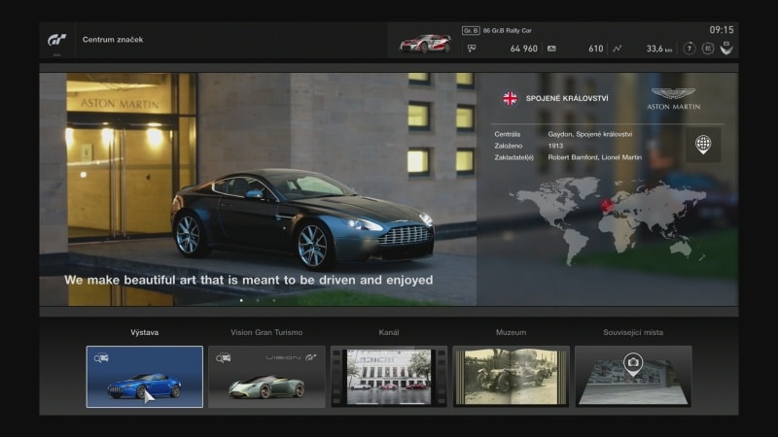Open the Vision Gran Turismo concept car tile

click(x=266, y=377)
